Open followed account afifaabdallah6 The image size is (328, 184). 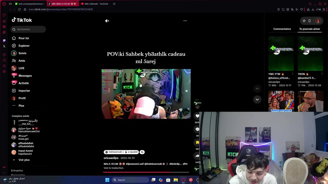(x=26, y=145)
